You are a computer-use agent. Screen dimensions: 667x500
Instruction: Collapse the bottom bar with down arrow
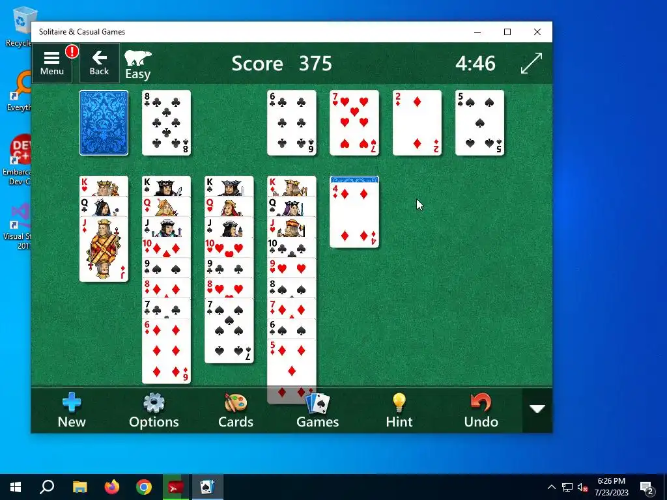(537, 410)
